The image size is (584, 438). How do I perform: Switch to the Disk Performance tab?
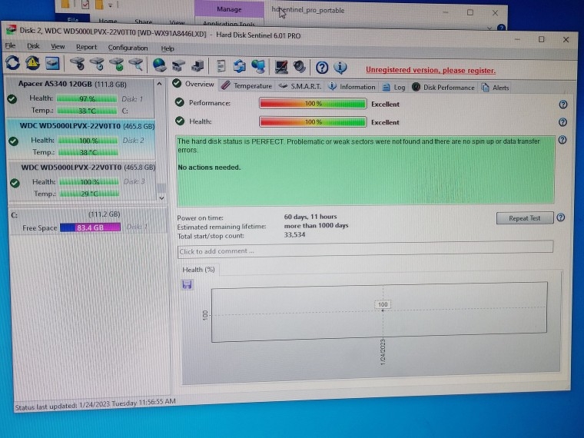coord(443,87)
